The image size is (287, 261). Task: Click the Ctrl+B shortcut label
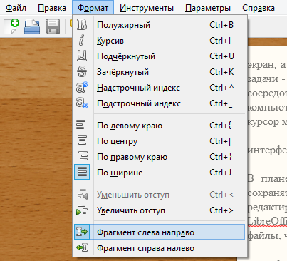click(x=221, y=25)
